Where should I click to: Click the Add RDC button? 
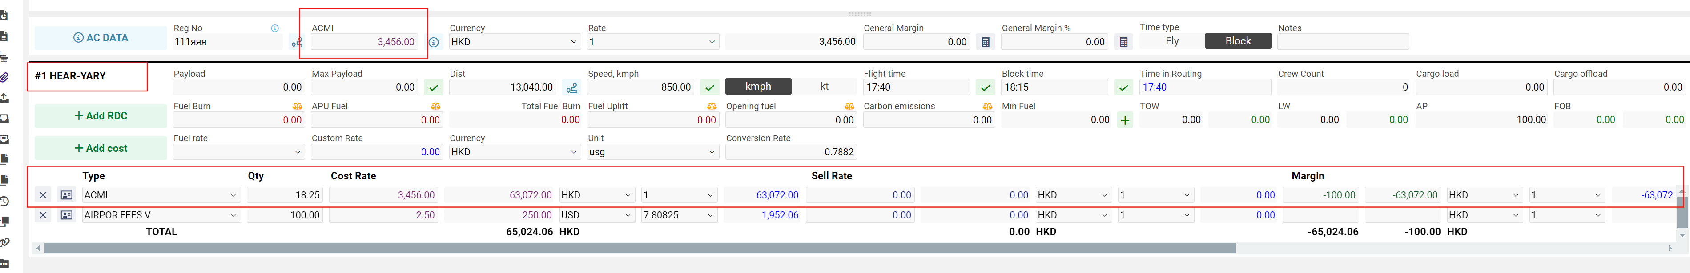point(101,116)
